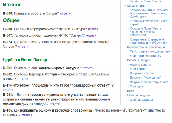Click bold text 'исправить ошибку в карточке справочника'
This screenshot has height=123, width=172.
56,110
